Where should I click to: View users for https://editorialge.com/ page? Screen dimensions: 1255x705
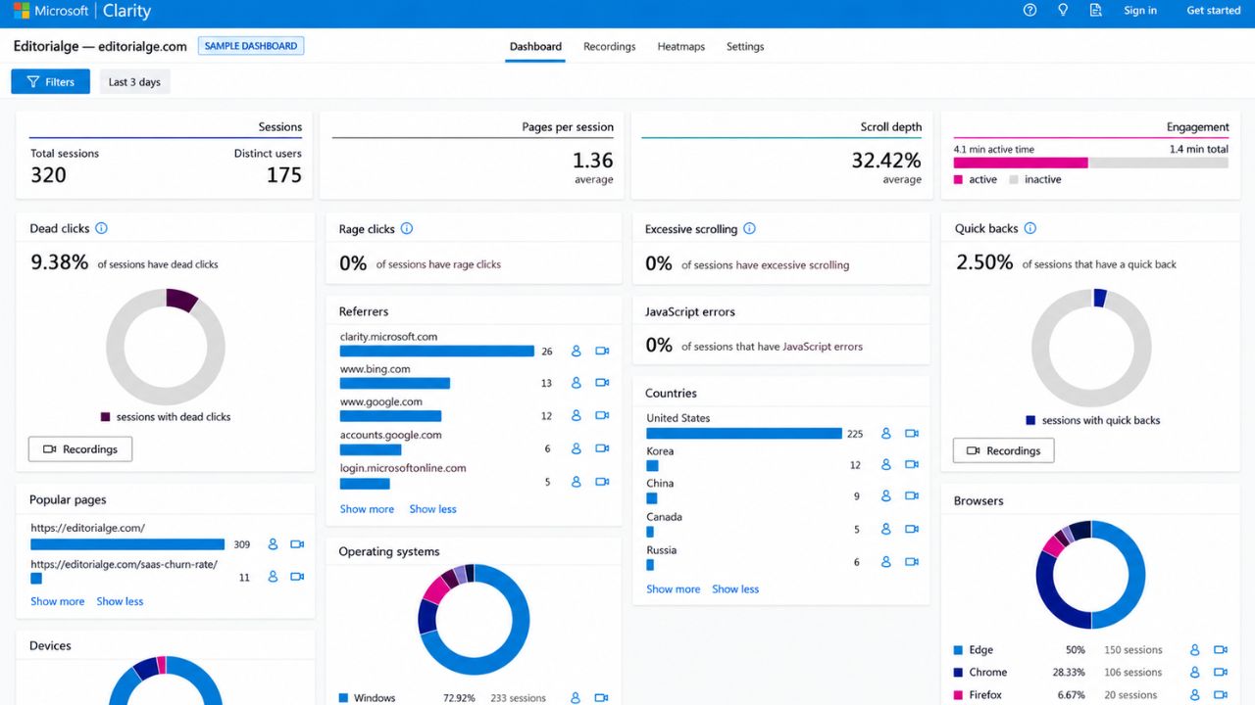coord(273,544)
